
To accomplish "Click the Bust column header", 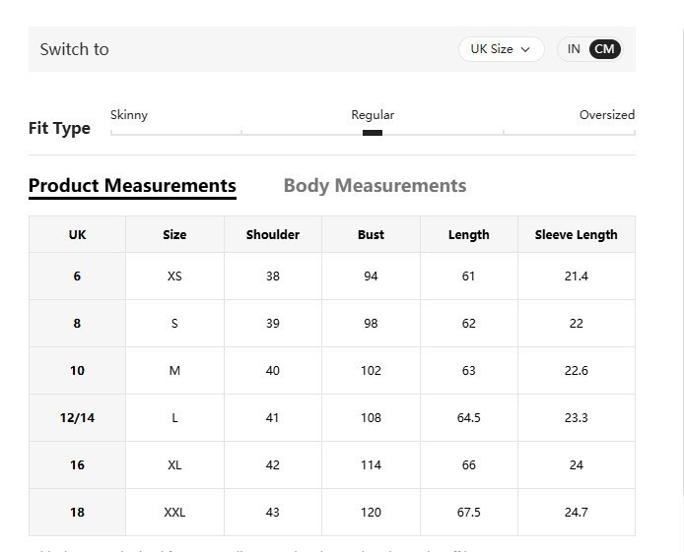I will 371,235.
